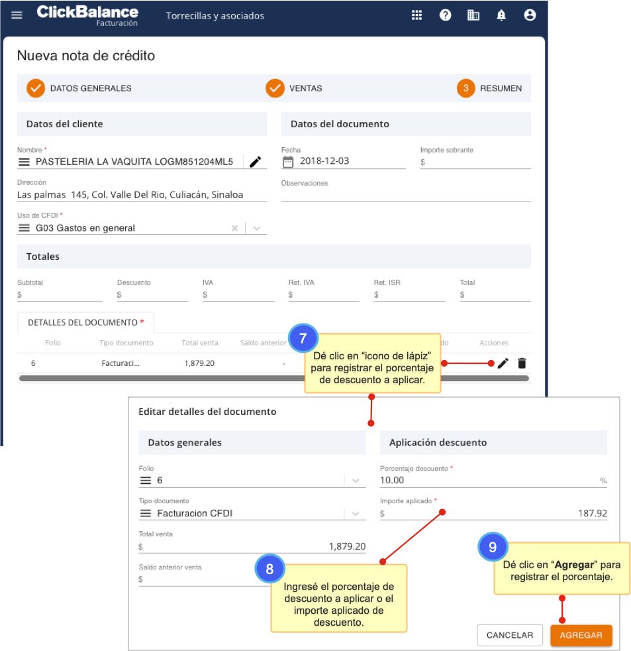The image size is (631, 651).
Task: Edit document row 6 with pencil icon
Action: click(503, 363)
